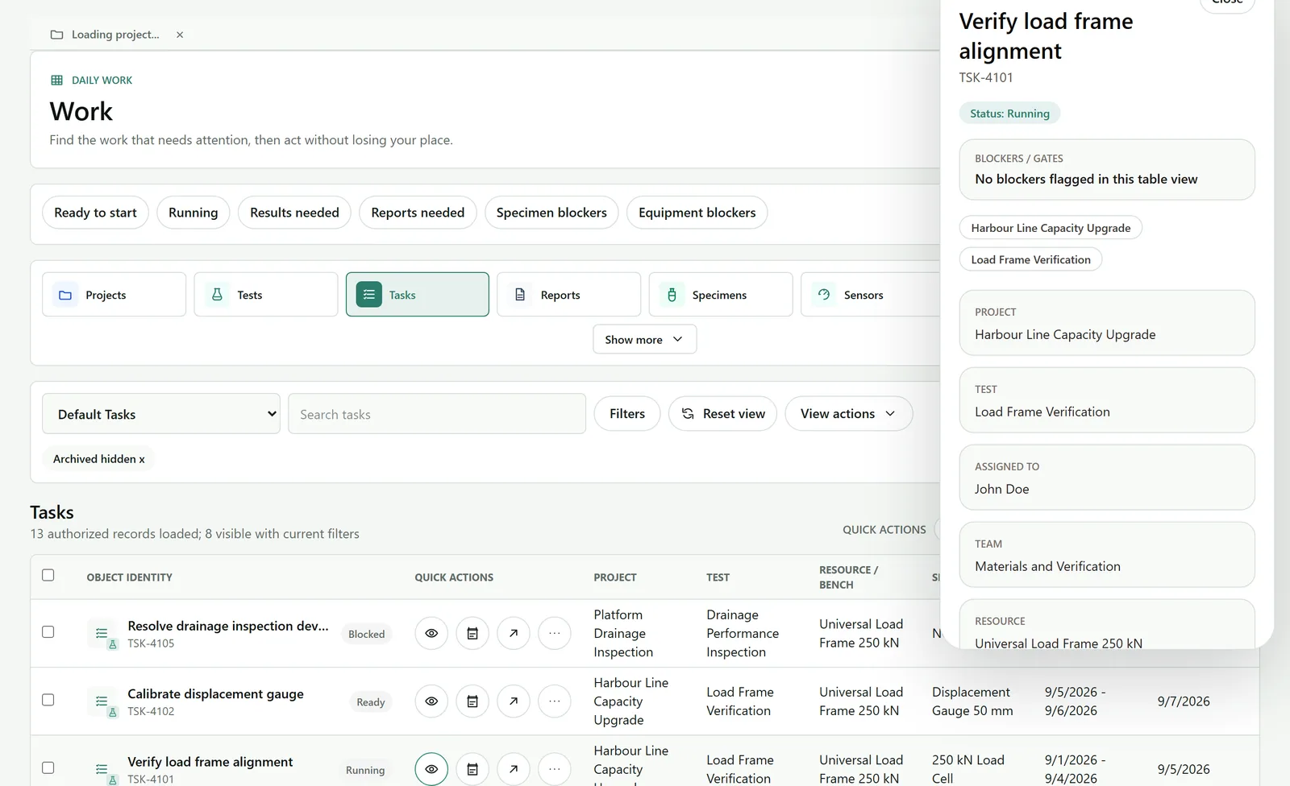Click open-arrow icon for Resolve drainage inspection task
Image resolution: width=1290 pixels, height=786 pixels.
tap(514, 633)
